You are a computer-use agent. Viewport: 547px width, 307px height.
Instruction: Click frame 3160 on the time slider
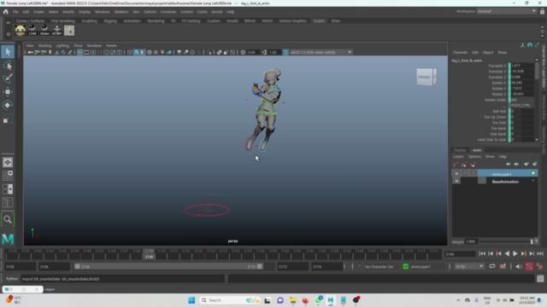285,254
